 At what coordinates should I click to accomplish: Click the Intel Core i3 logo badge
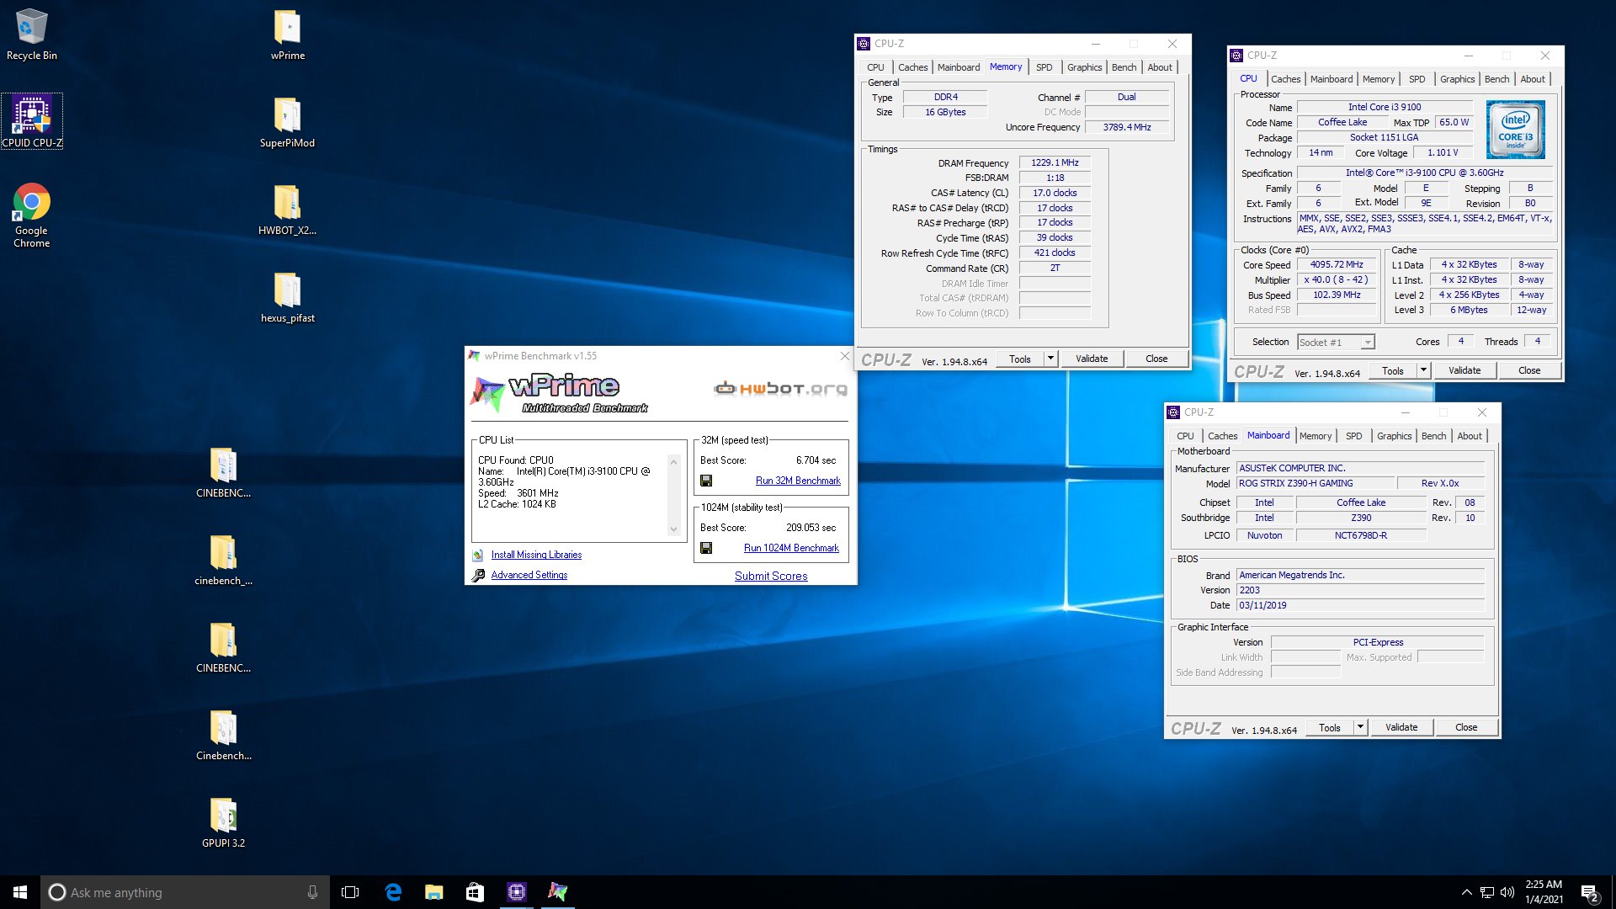tap(1516, 130)
